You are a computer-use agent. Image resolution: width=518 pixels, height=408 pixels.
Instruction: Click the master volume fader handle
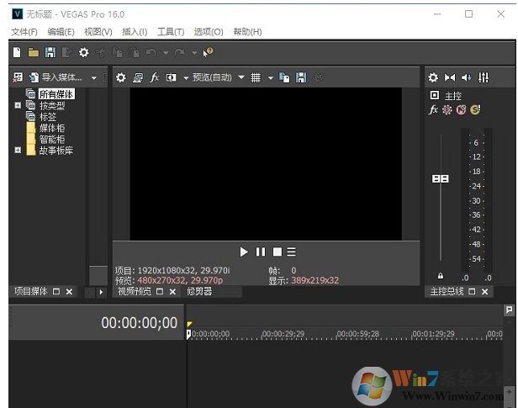[441, 178]
